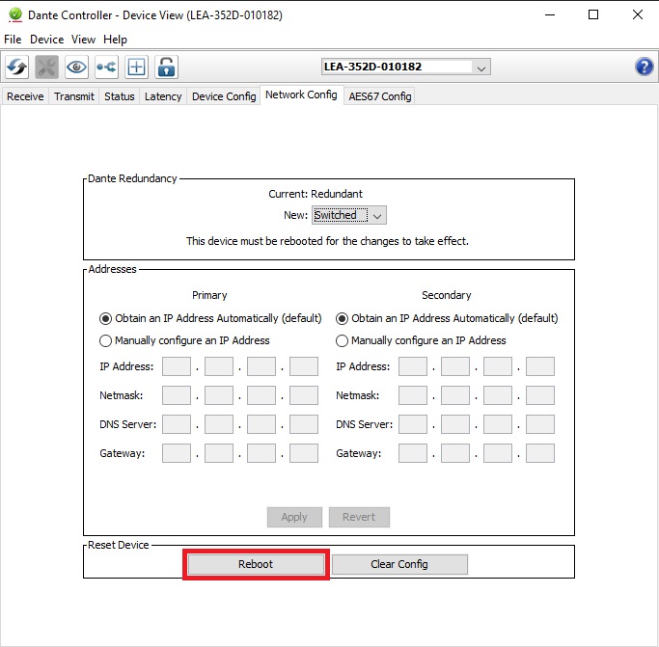659x647 pixels.
Task: Switch to the Device Config tab
Action: coord(224,96)
